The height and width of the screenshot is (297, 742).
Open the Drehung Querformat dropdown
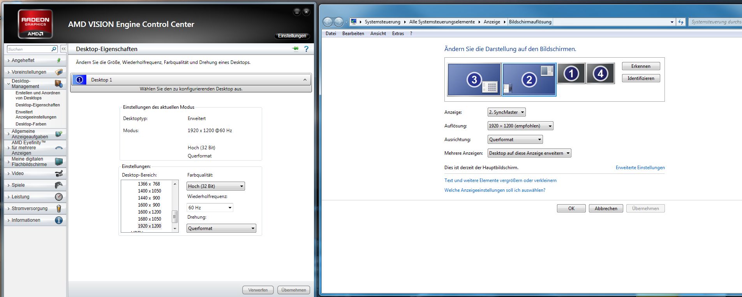click(x=221, y=228)
